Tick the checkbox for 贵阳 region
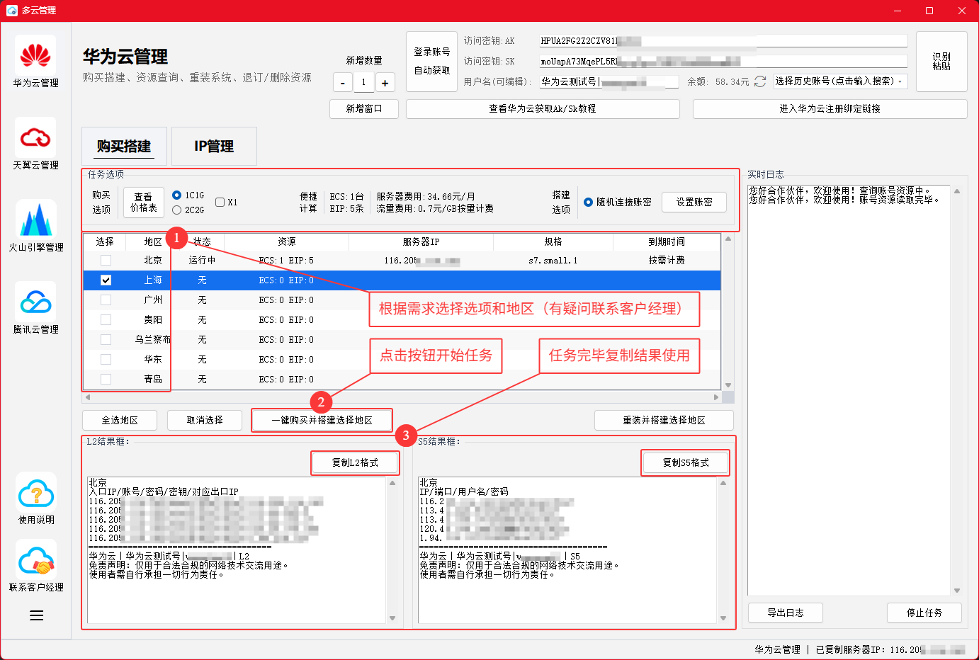Image resolution: width=979 pixels, height=660 pixels. tap(106, 320)
